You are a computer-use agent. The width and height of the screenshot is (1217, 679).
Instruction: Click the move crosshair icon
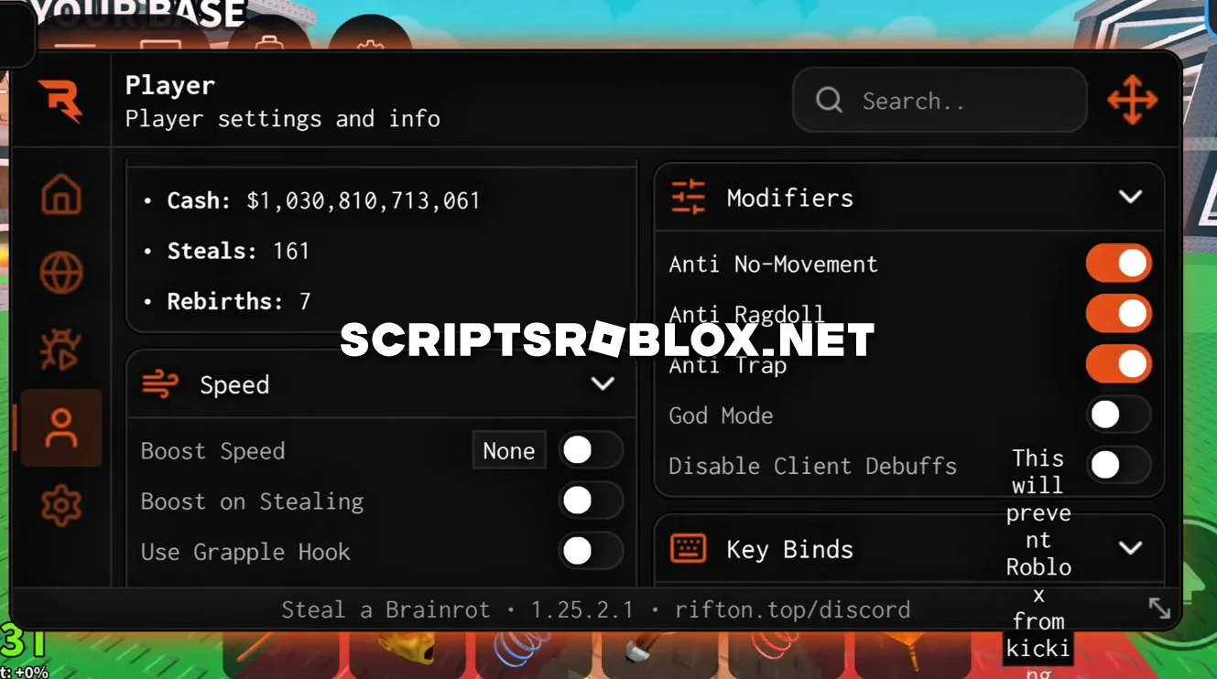point(1133,101)
